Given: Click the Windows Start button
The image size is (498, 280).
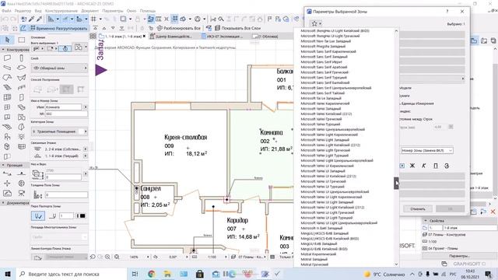Looking at the screenshot, I should click(7, 274).
